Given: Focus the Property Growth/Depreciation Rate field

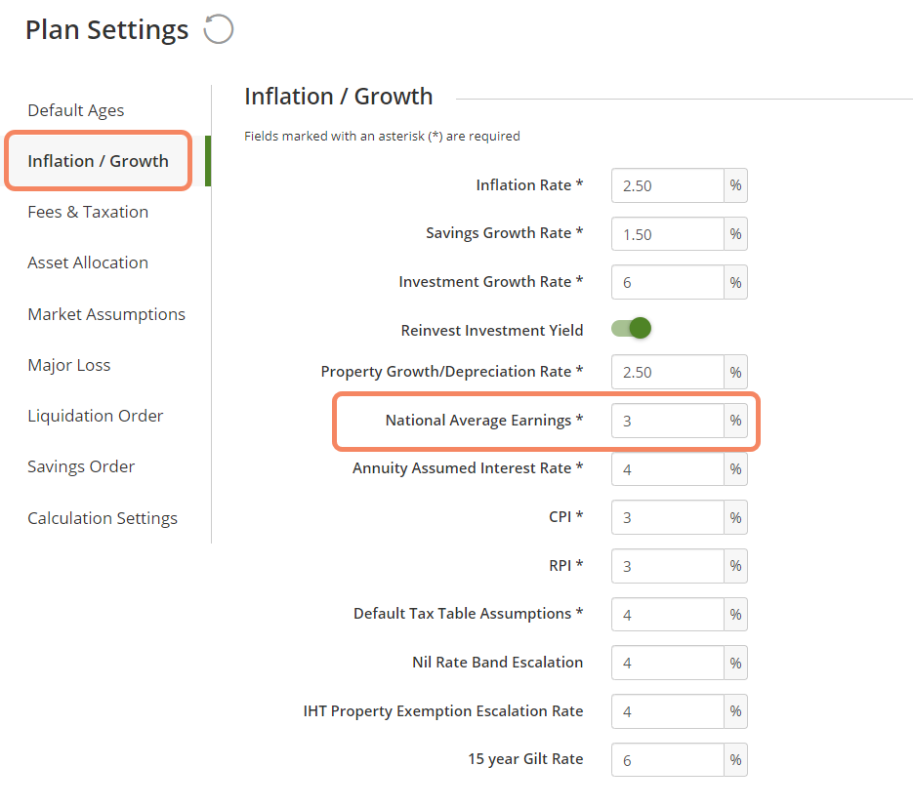Looking at the screenshot, I should [x=667, y=372].
